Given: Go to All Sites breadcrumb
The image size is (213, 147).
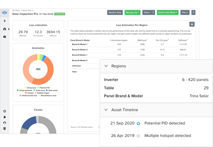Looking at the screenshot, I should tap(16, 10).
